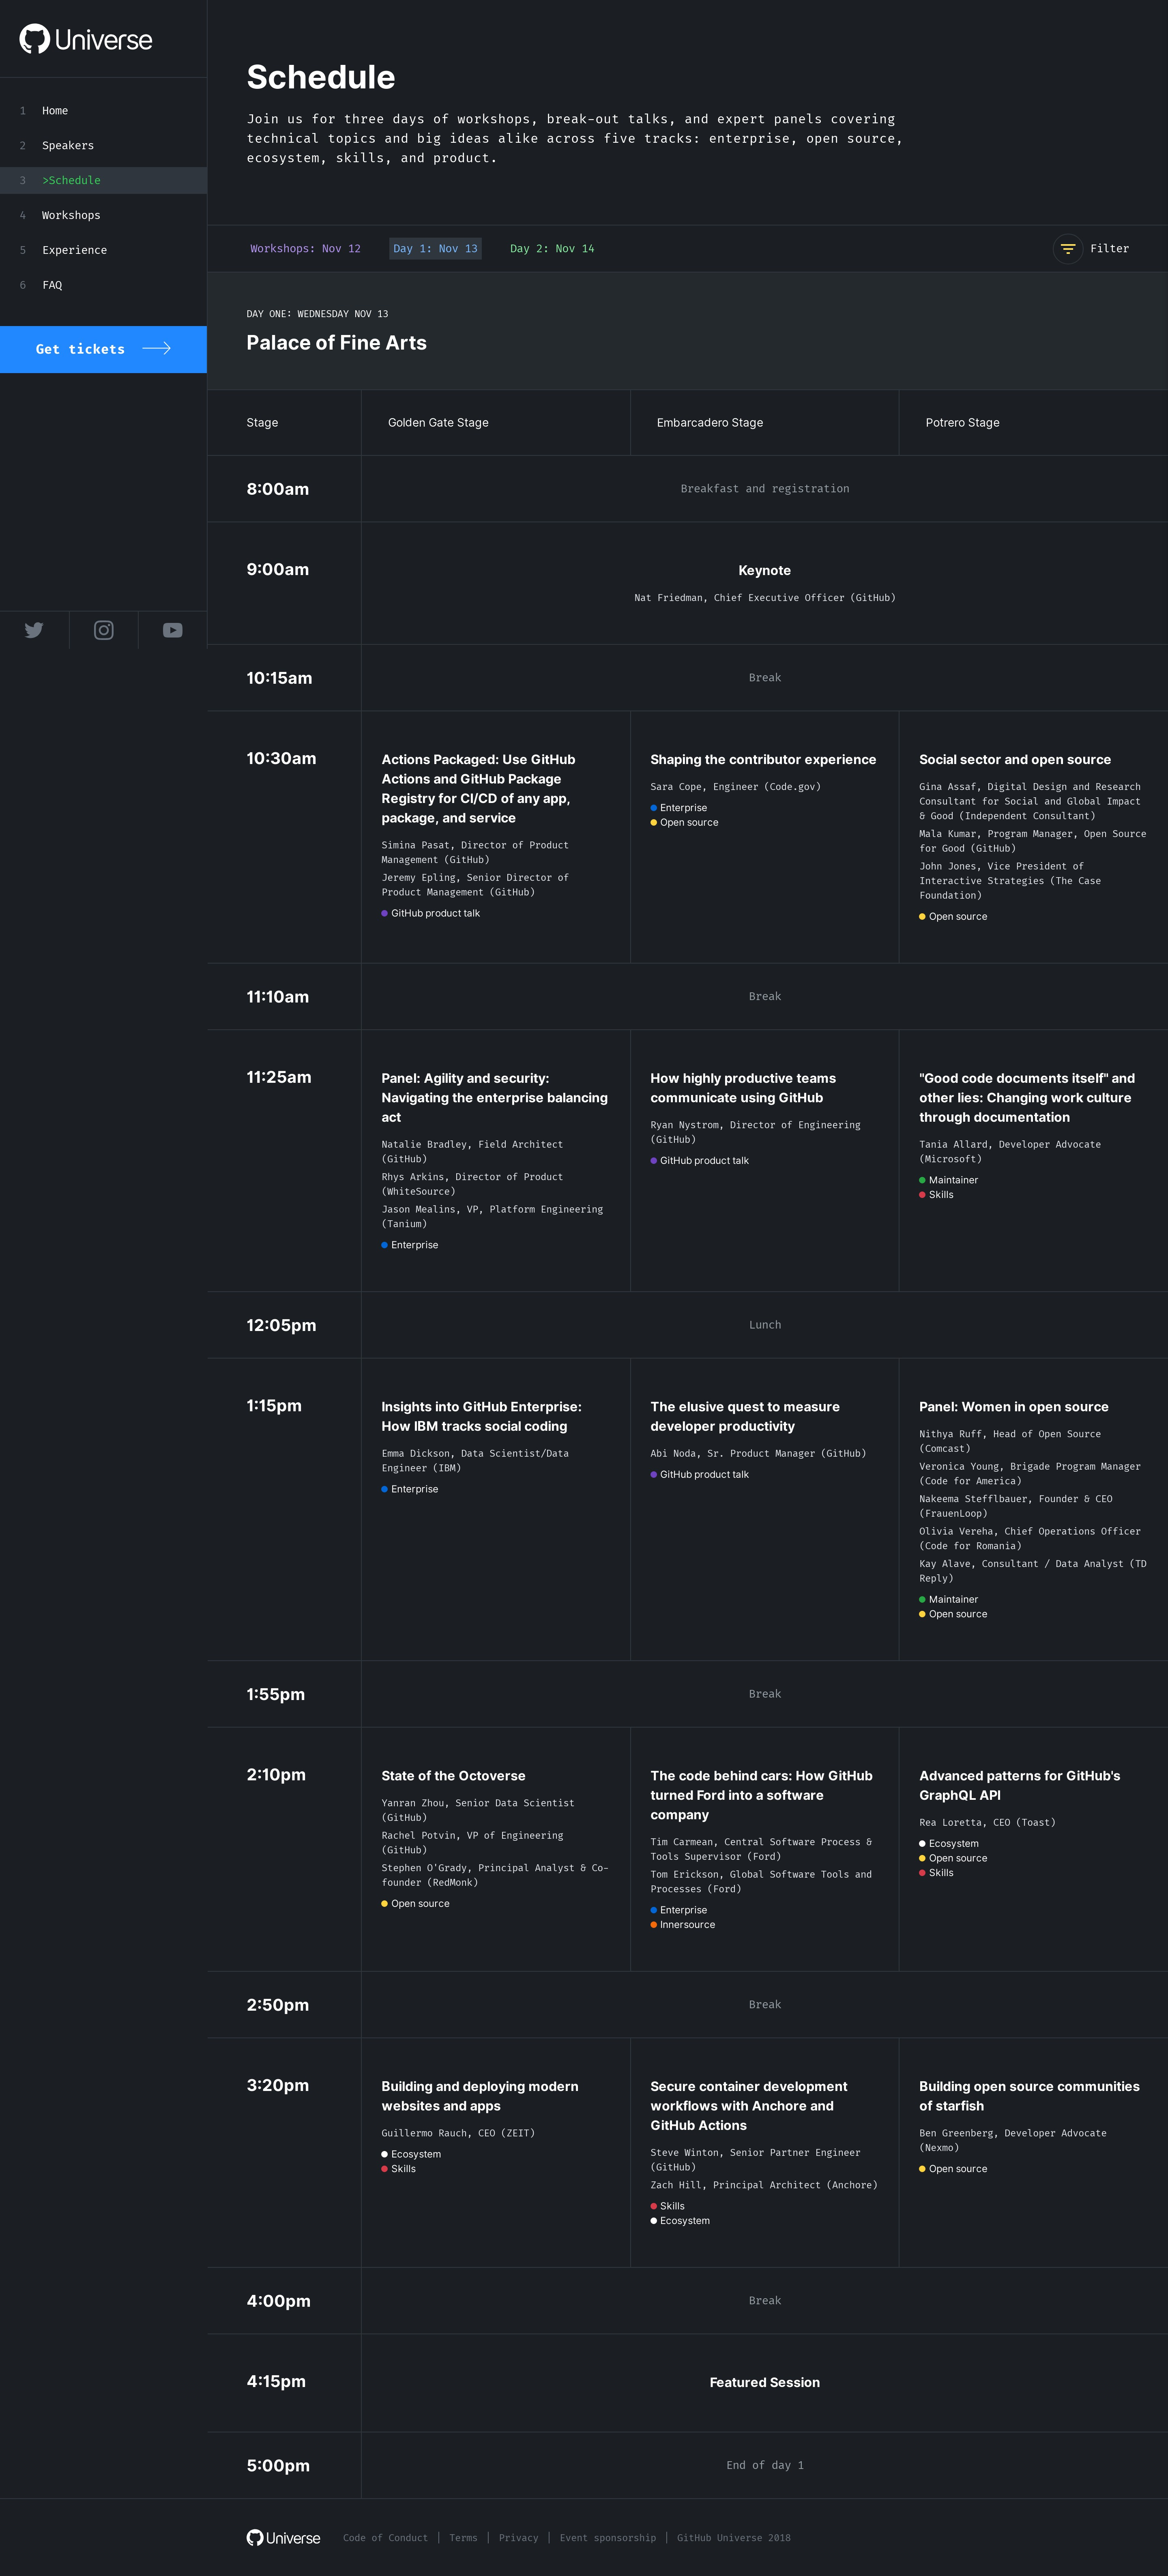Open the Code of Conduct footer link

click(385, 2538)
